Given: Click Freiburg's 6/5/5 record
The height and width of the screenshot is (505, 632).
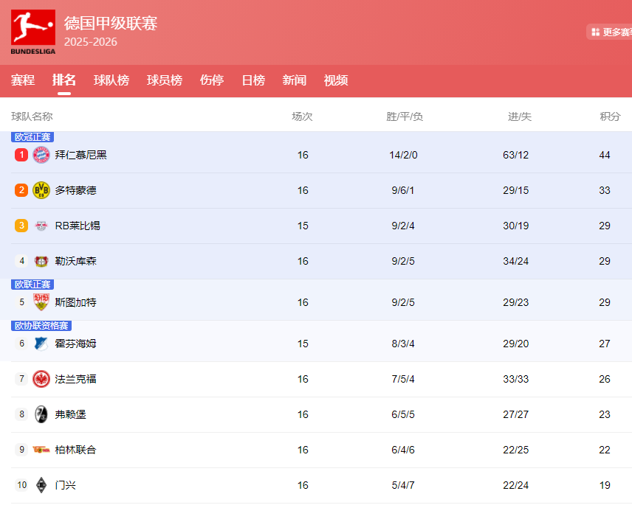Looking at the screenshot, I should pos(402,414).
